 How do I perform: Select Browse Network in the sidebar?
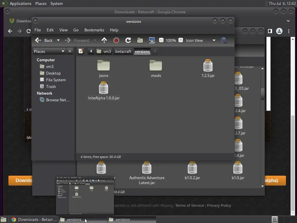tap(55, 100)
